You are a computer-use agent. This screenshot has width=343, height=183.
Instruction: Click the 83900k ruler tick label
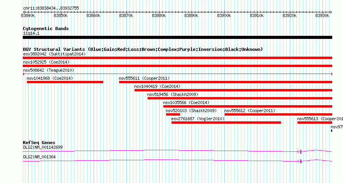coord(224,15)
